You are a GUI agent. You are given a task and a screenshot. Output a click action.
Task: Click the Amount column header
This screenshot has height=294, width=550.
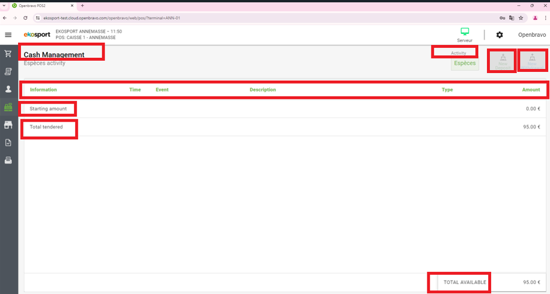pyautogui.click(x=531, y=89)
